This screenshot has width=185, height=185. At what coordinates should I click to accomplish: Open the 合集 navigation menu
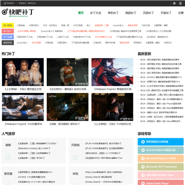click(181, 13)
